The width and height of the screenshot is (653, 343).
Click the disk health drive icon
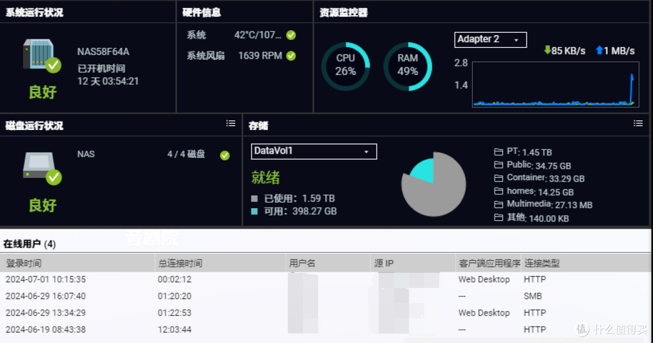42,168
